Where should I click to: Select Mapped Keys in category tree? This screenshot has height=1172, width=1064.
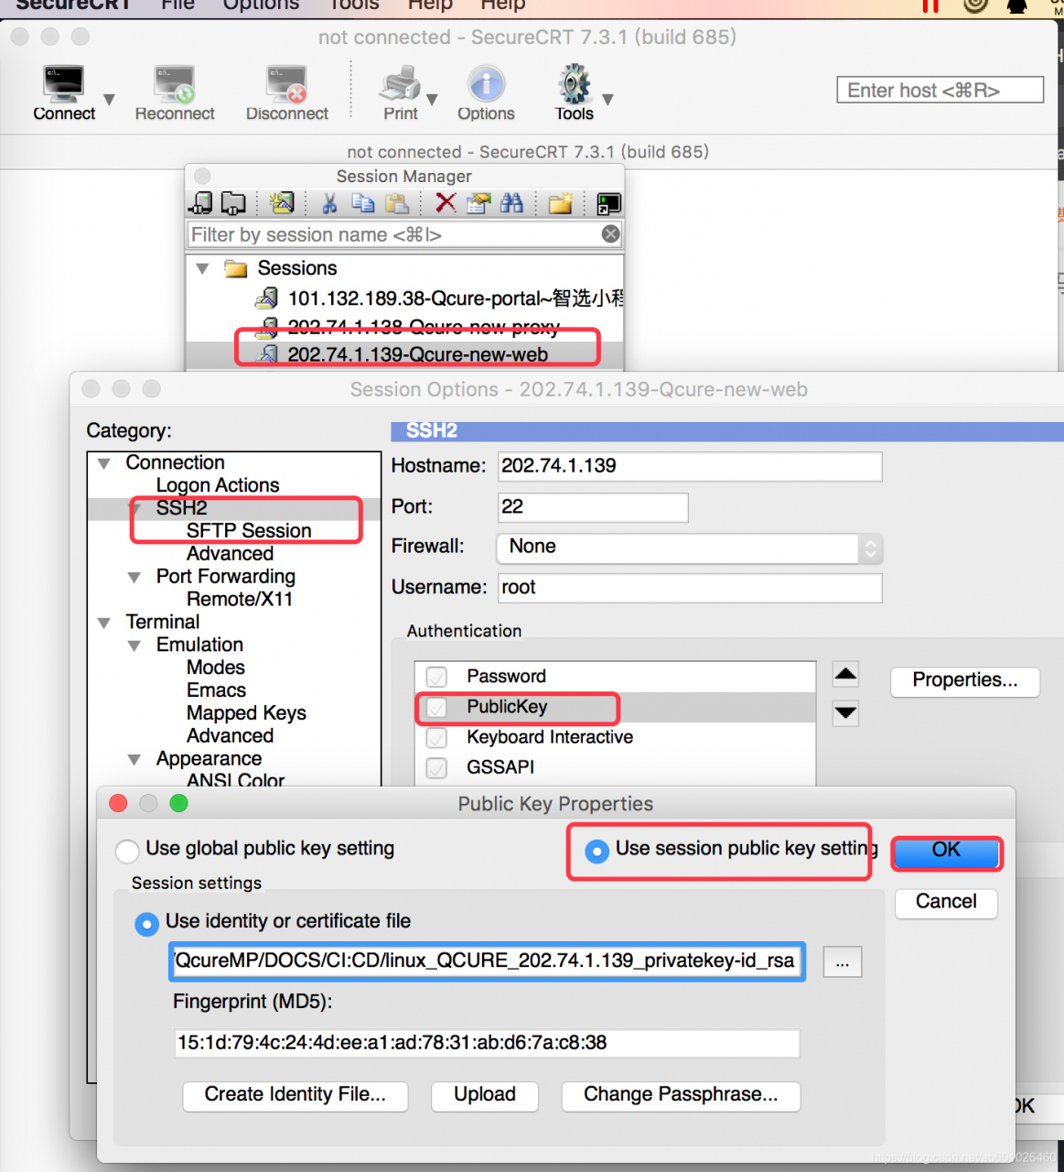[246, 713]
